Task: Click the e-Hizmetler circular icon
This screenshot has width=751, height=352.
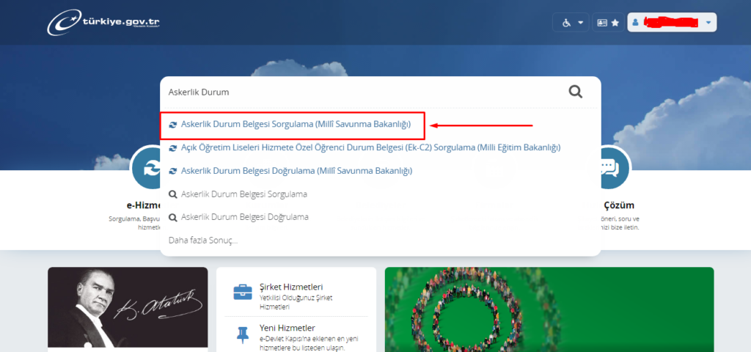Action: click(x=147, y=167)
